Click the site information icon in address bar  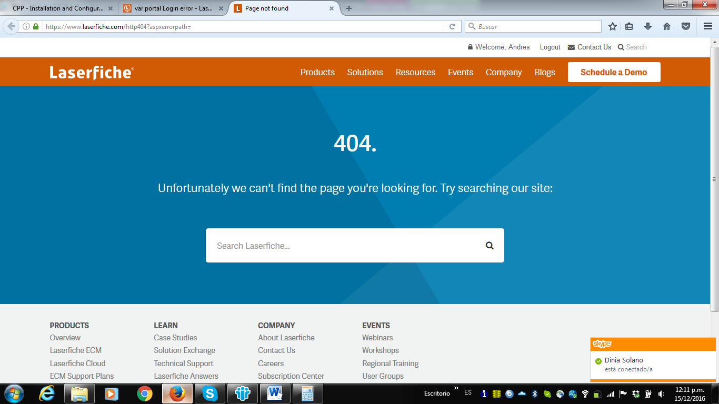tap(26, 26)
